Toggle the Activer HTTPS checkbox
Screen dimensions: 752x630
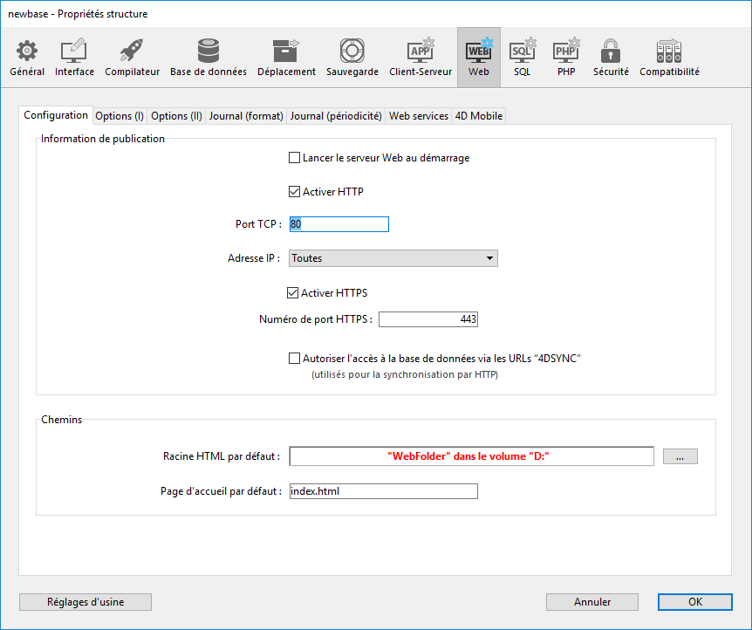pyautogui.click(x=293, y=293)
